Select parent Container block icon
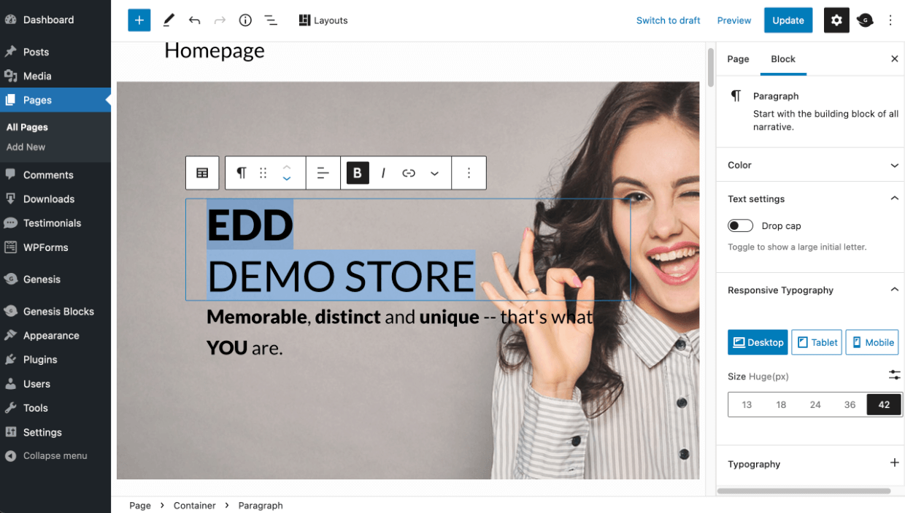905x513 pixels. pos(202,173)
